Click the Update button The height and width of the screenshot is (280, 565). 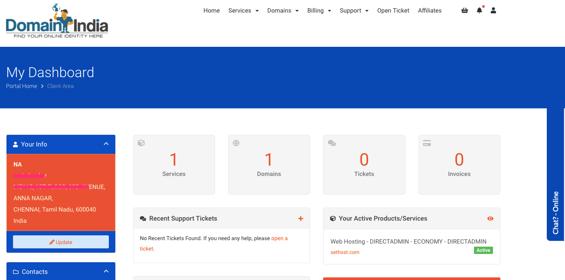click(x=61, y=242)
